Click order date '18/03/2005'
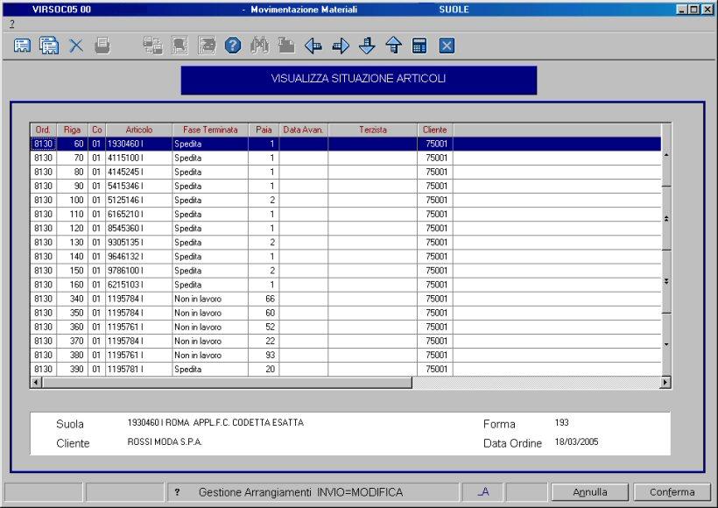This screenshot has width=718, height=508. pos(576,442)
